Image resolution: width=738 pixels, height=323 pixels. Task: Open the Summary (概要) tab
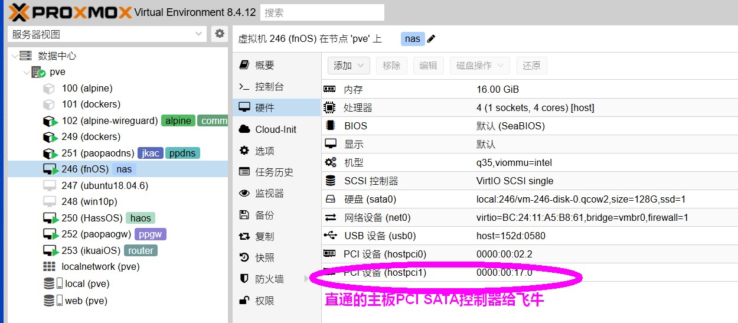[276, 66]
